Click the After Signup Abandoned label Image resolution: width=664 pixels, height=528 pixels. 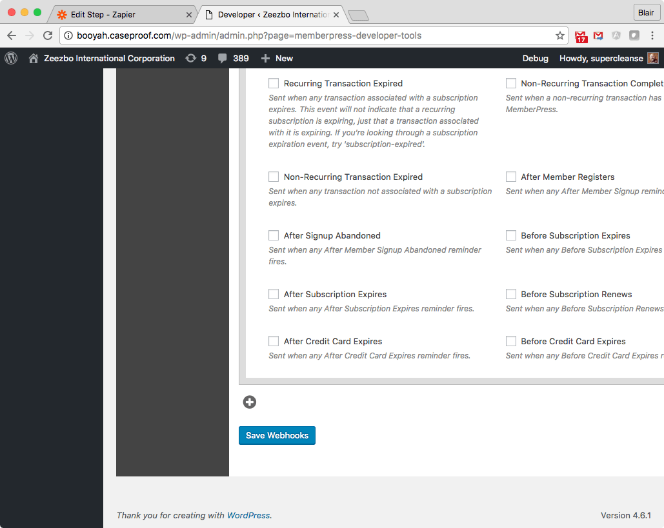pyautogui.click(x=332, y=236)
